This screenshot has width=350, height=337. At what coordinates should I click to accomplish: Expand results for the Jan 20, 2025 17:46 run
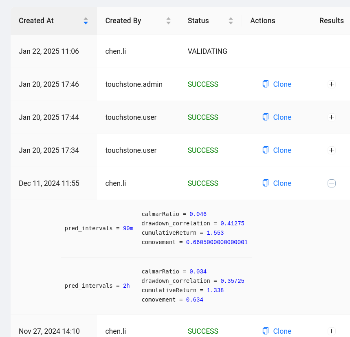click(331, 84)
